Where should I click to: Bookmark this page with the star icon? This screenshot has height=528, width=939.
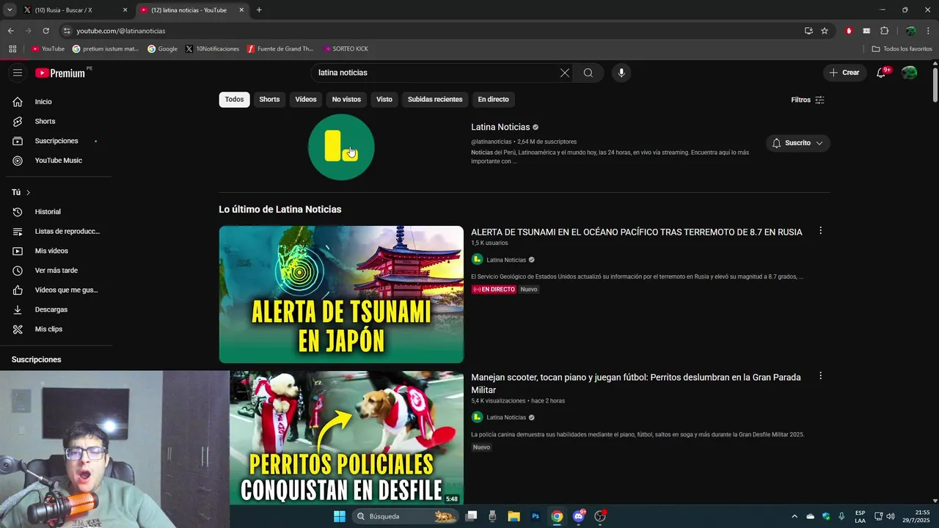click(825, 31)
